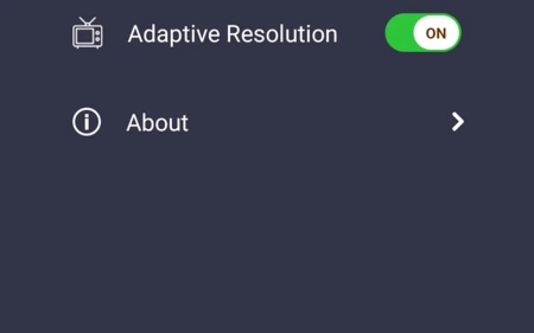Click the Adaptive Resolution row's TV glyph
Viewport: 534px width, 333px height.
coord(88,33)
